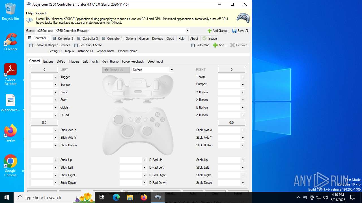Click X360CE gamepad icon in taskbar
The width and height of the screenshot is (362, 203).
(158, 197)
